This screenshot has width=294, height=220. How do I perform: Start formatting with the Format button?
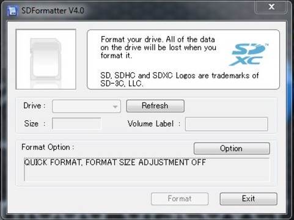pyautogui.click(x=180, y=199)
